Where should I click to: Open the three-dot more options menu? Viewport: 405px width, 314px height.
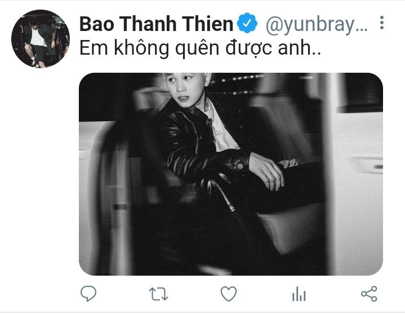pyautogui.click(x=382, y=23)
